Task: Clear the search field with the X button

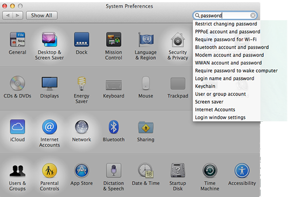Action: click(253, 15)
